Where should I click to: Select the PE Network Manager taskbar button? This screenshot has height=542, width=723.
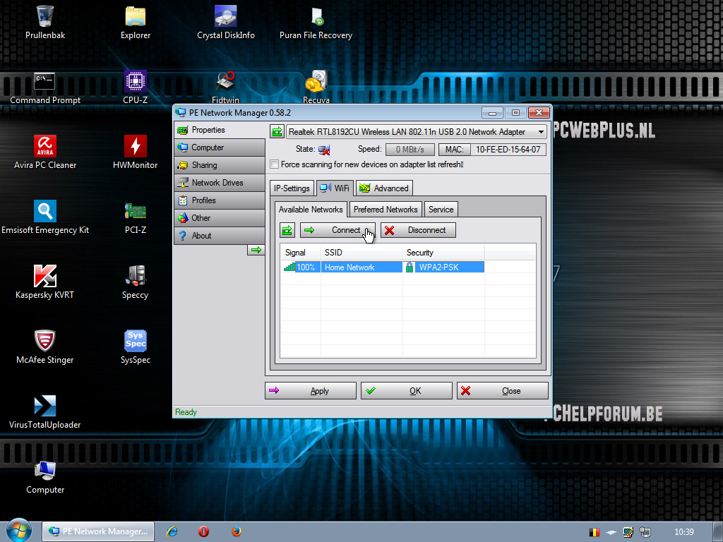coord(98,531)
